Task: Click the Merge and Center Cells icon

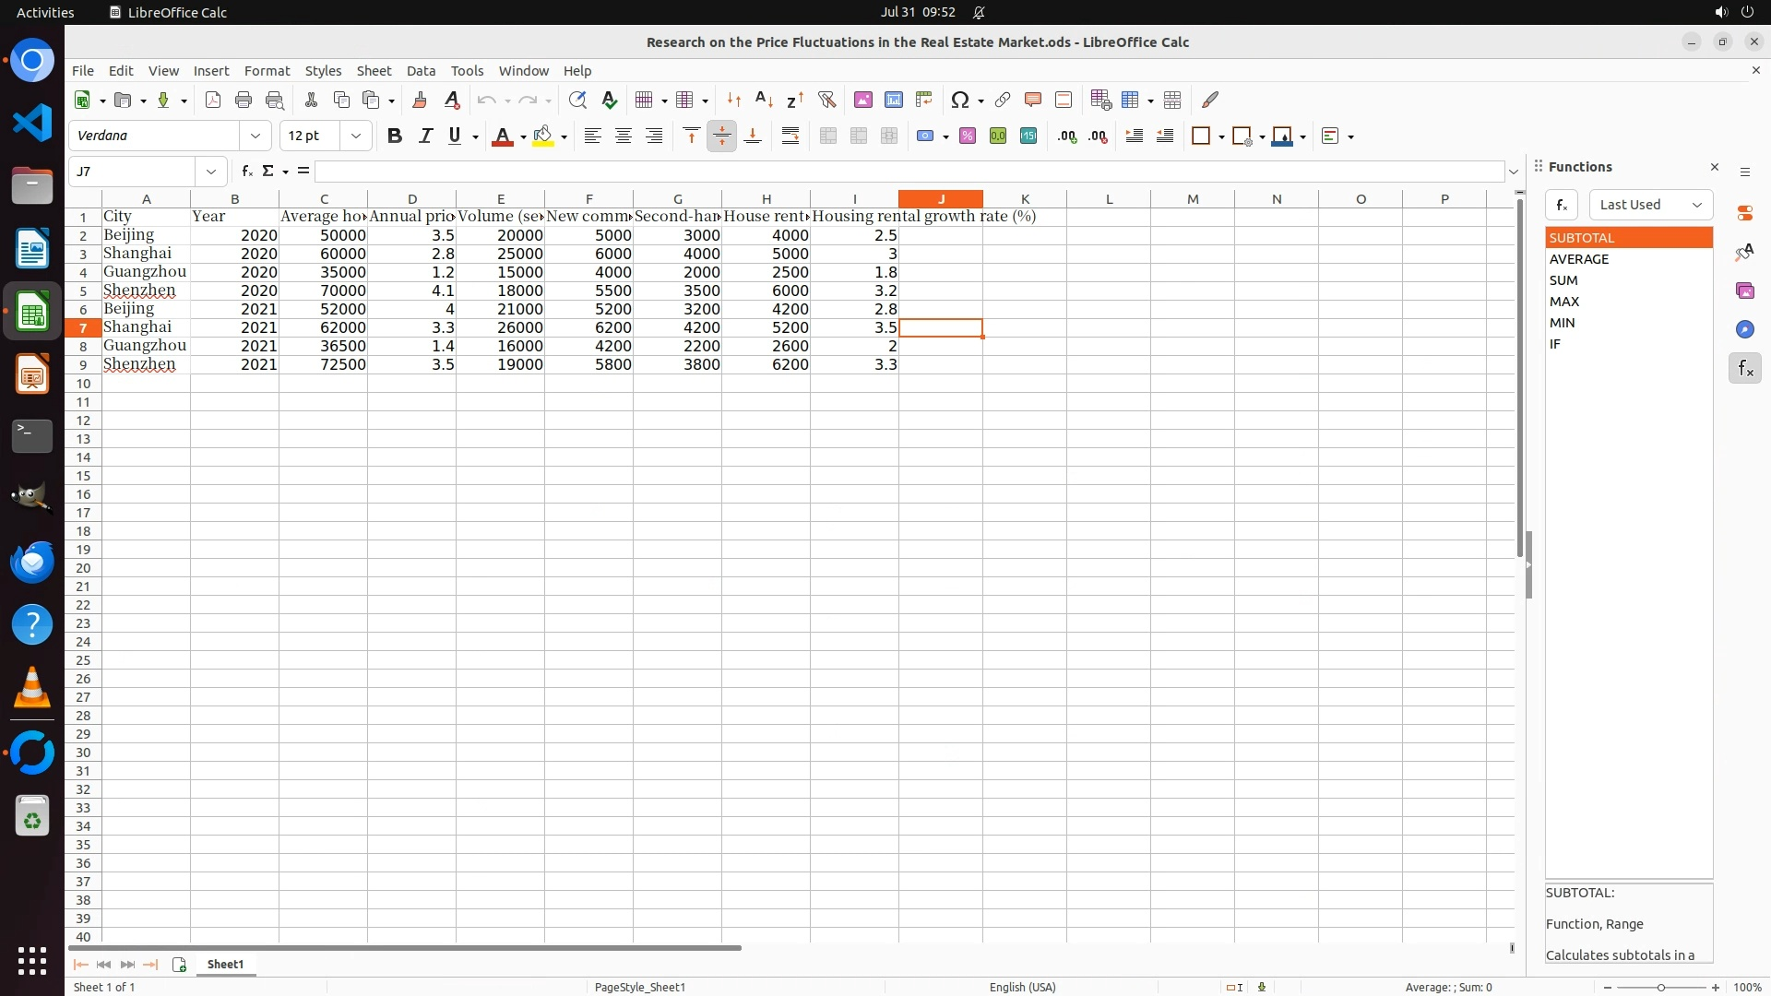Action: pyautogui.click(x=828, y=136)
